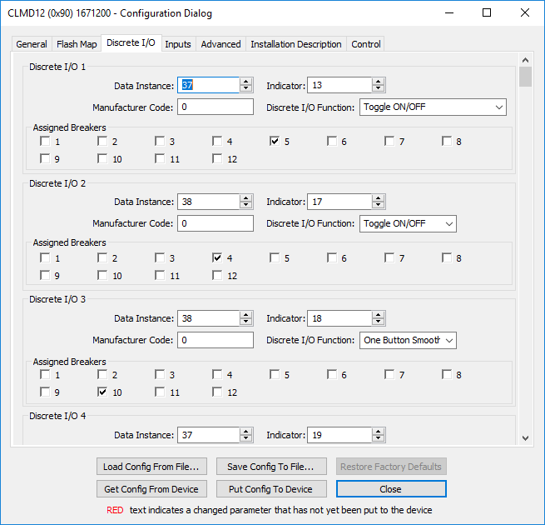Image resolution: width=545 pixels, height=525 pixels.
Task: Uncheck breaker 4 in Discrete I/O 2
Action: (x=217, y=258)
